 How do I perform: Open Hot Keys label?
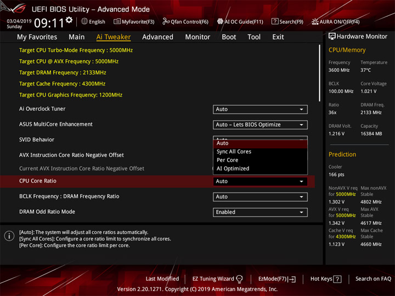321,279
